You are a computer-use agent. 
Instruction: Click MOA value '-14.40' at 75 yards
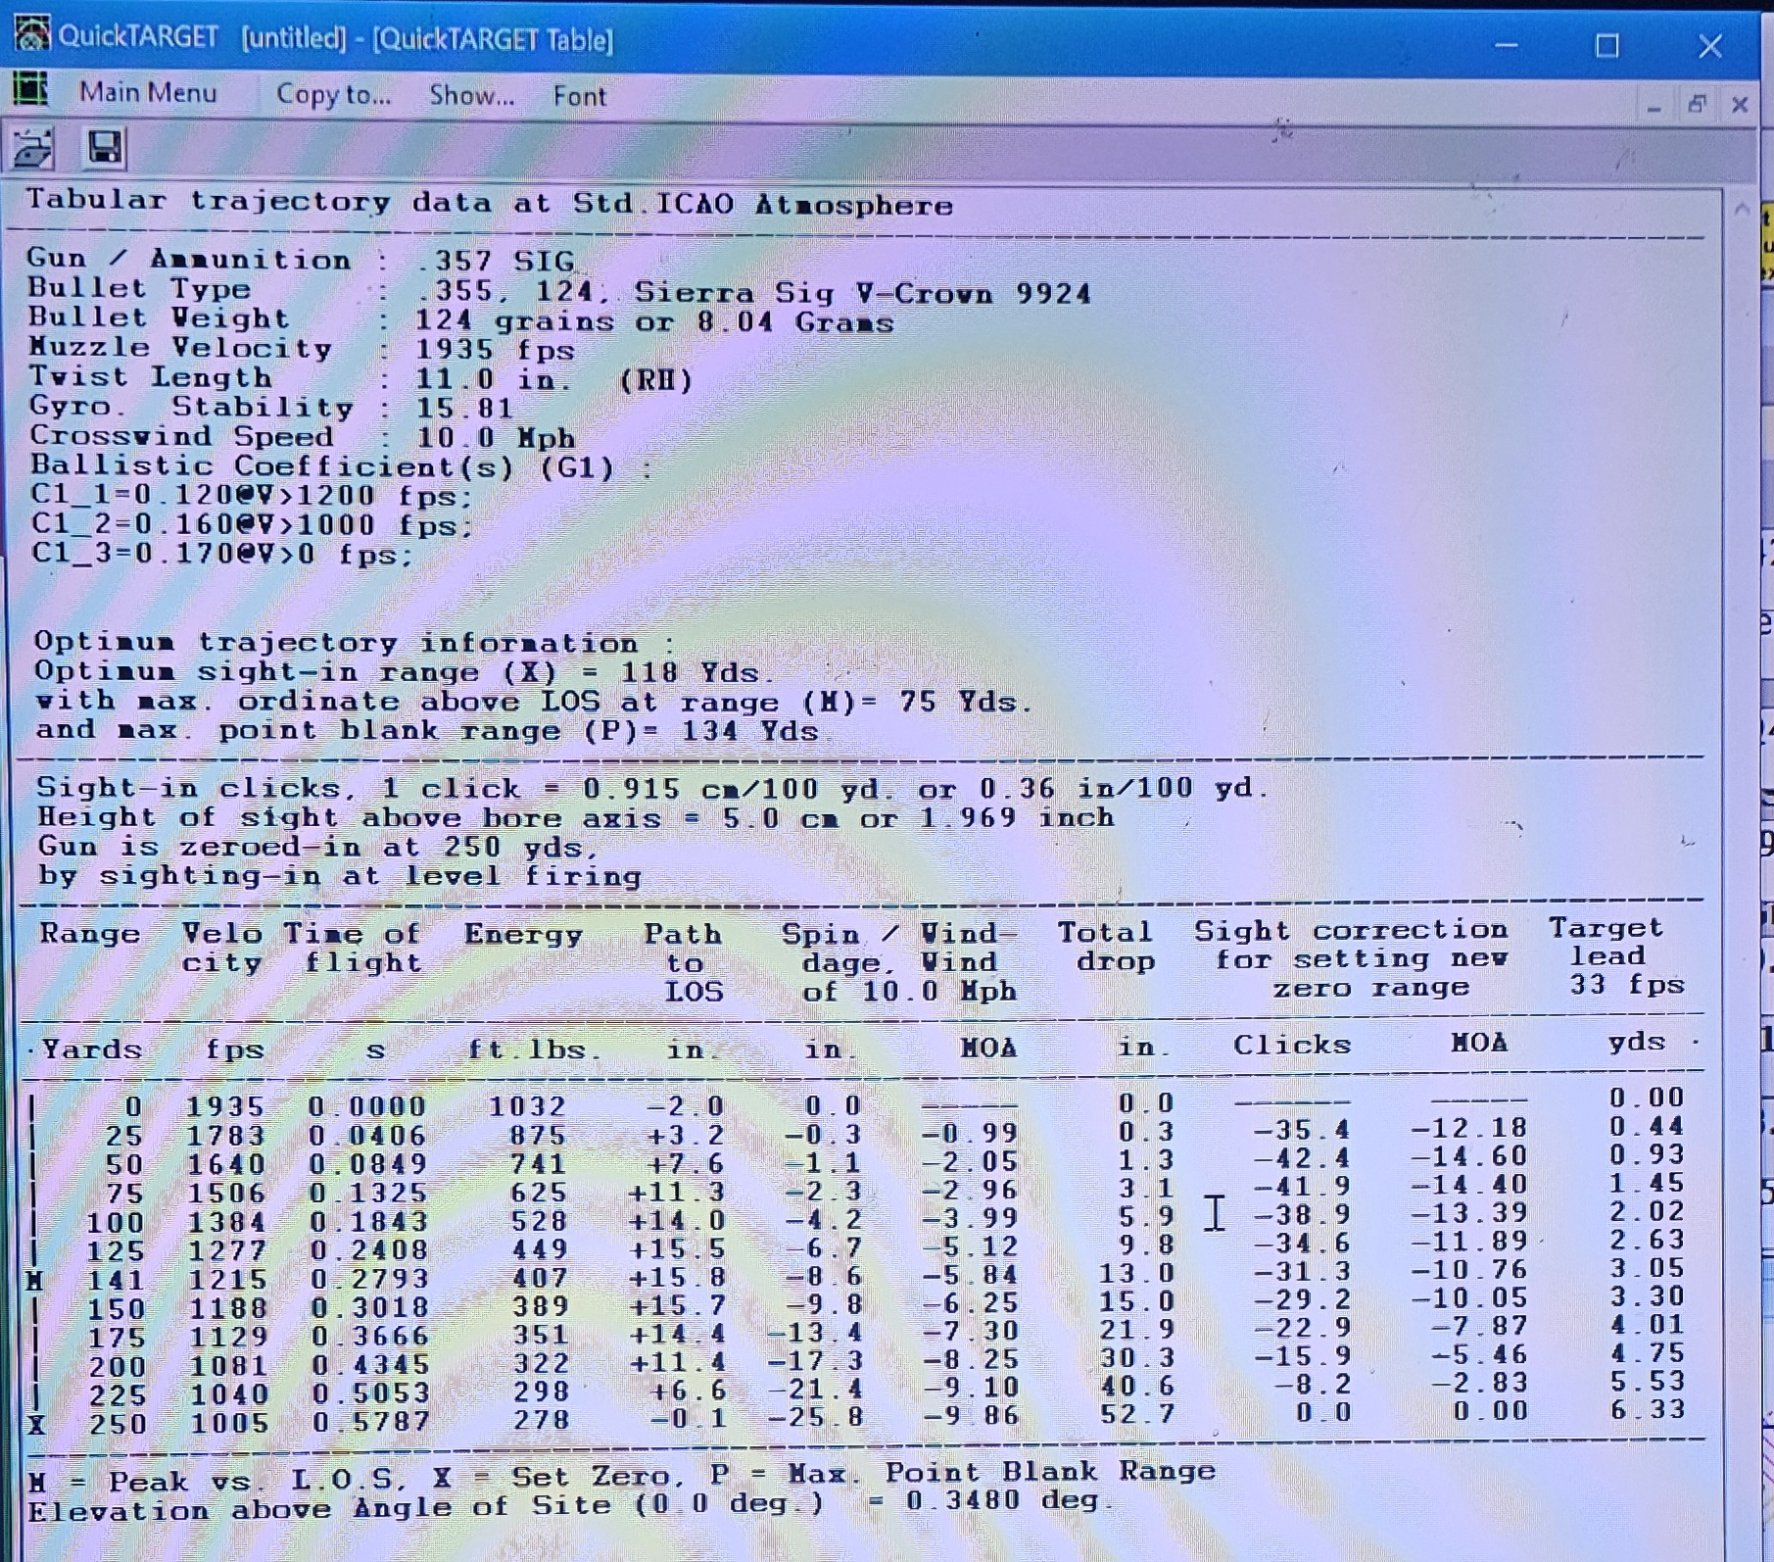pos(1469,1187)
